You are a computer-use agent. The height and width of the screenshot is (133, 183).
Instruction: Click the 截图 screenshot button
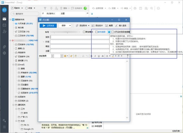click(x=110, y=26)
